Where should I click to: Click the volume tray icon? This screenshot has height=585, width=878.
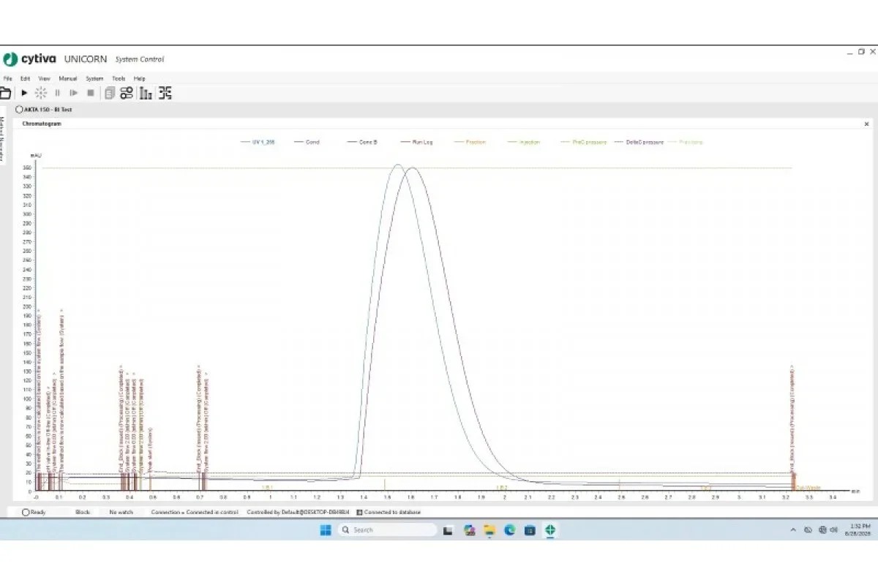[x=835, y=529]
